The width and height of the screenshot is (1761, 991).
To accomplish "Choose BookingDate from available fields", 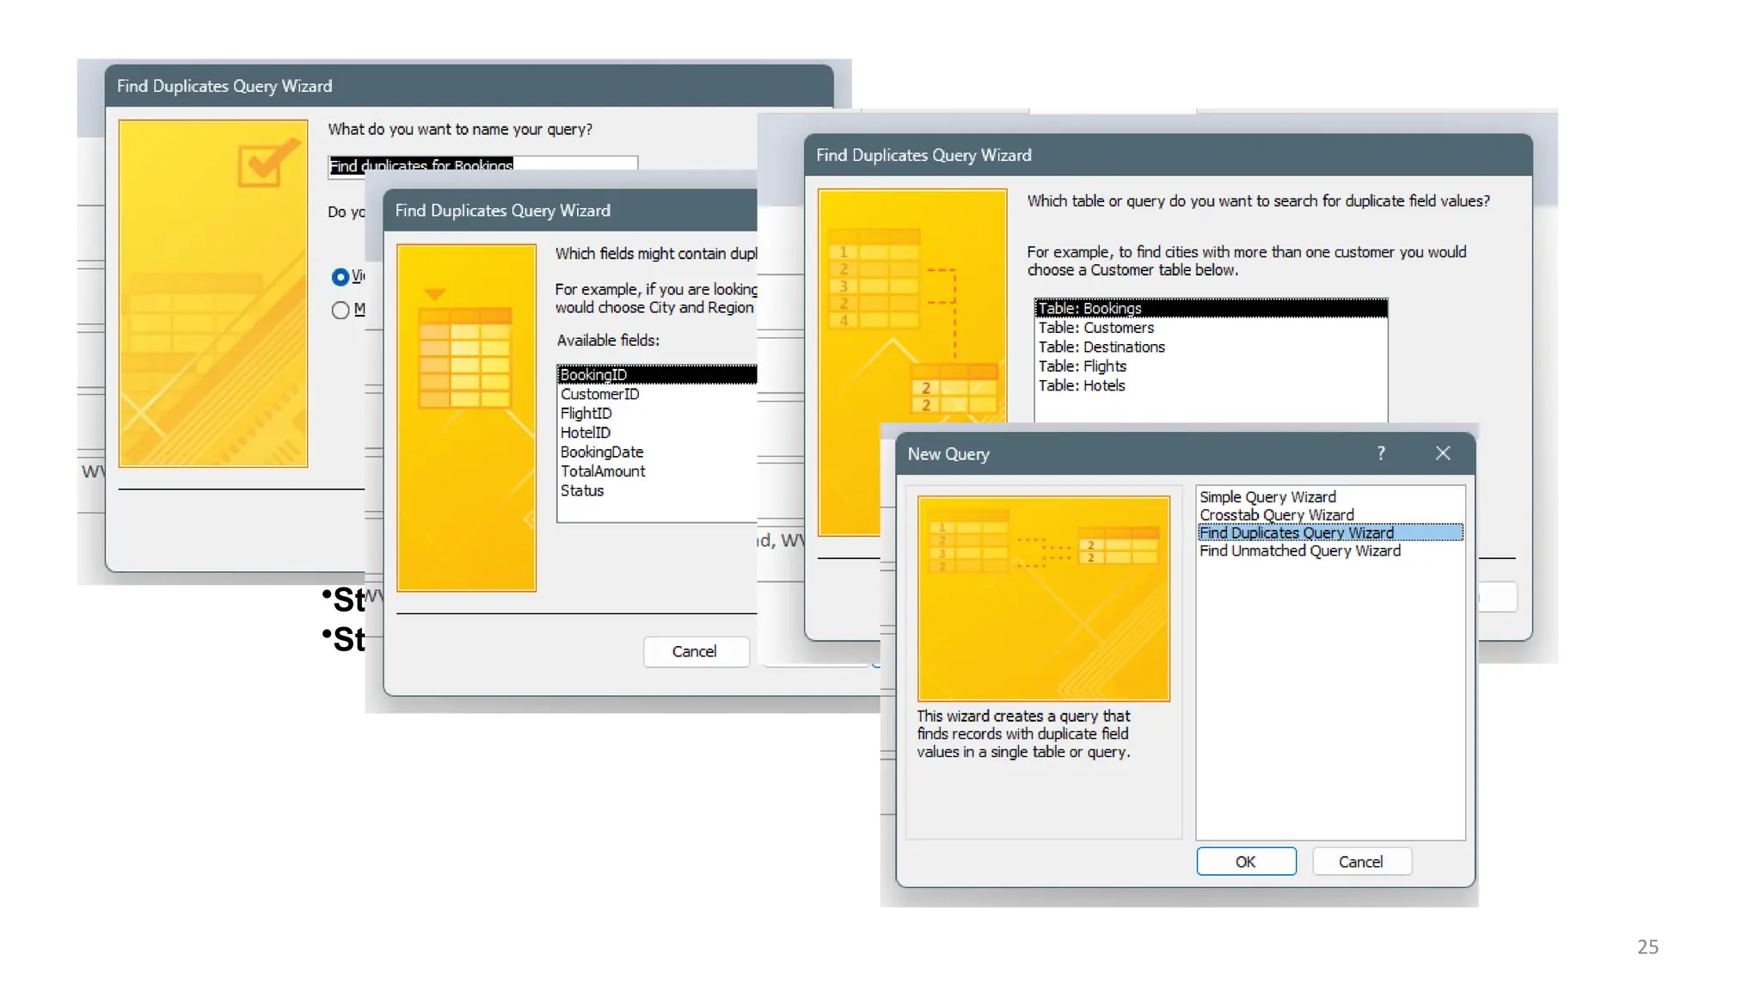I will click(x=601, y=452).
